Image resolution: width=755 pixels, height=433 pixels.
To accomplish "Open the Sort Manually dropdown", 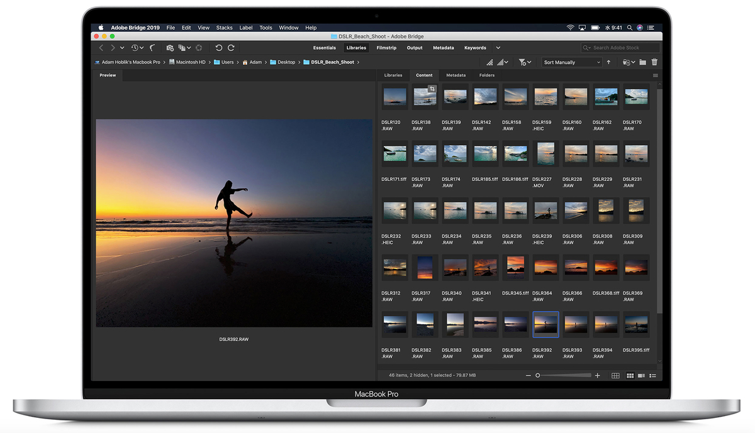I will (572, 62).
